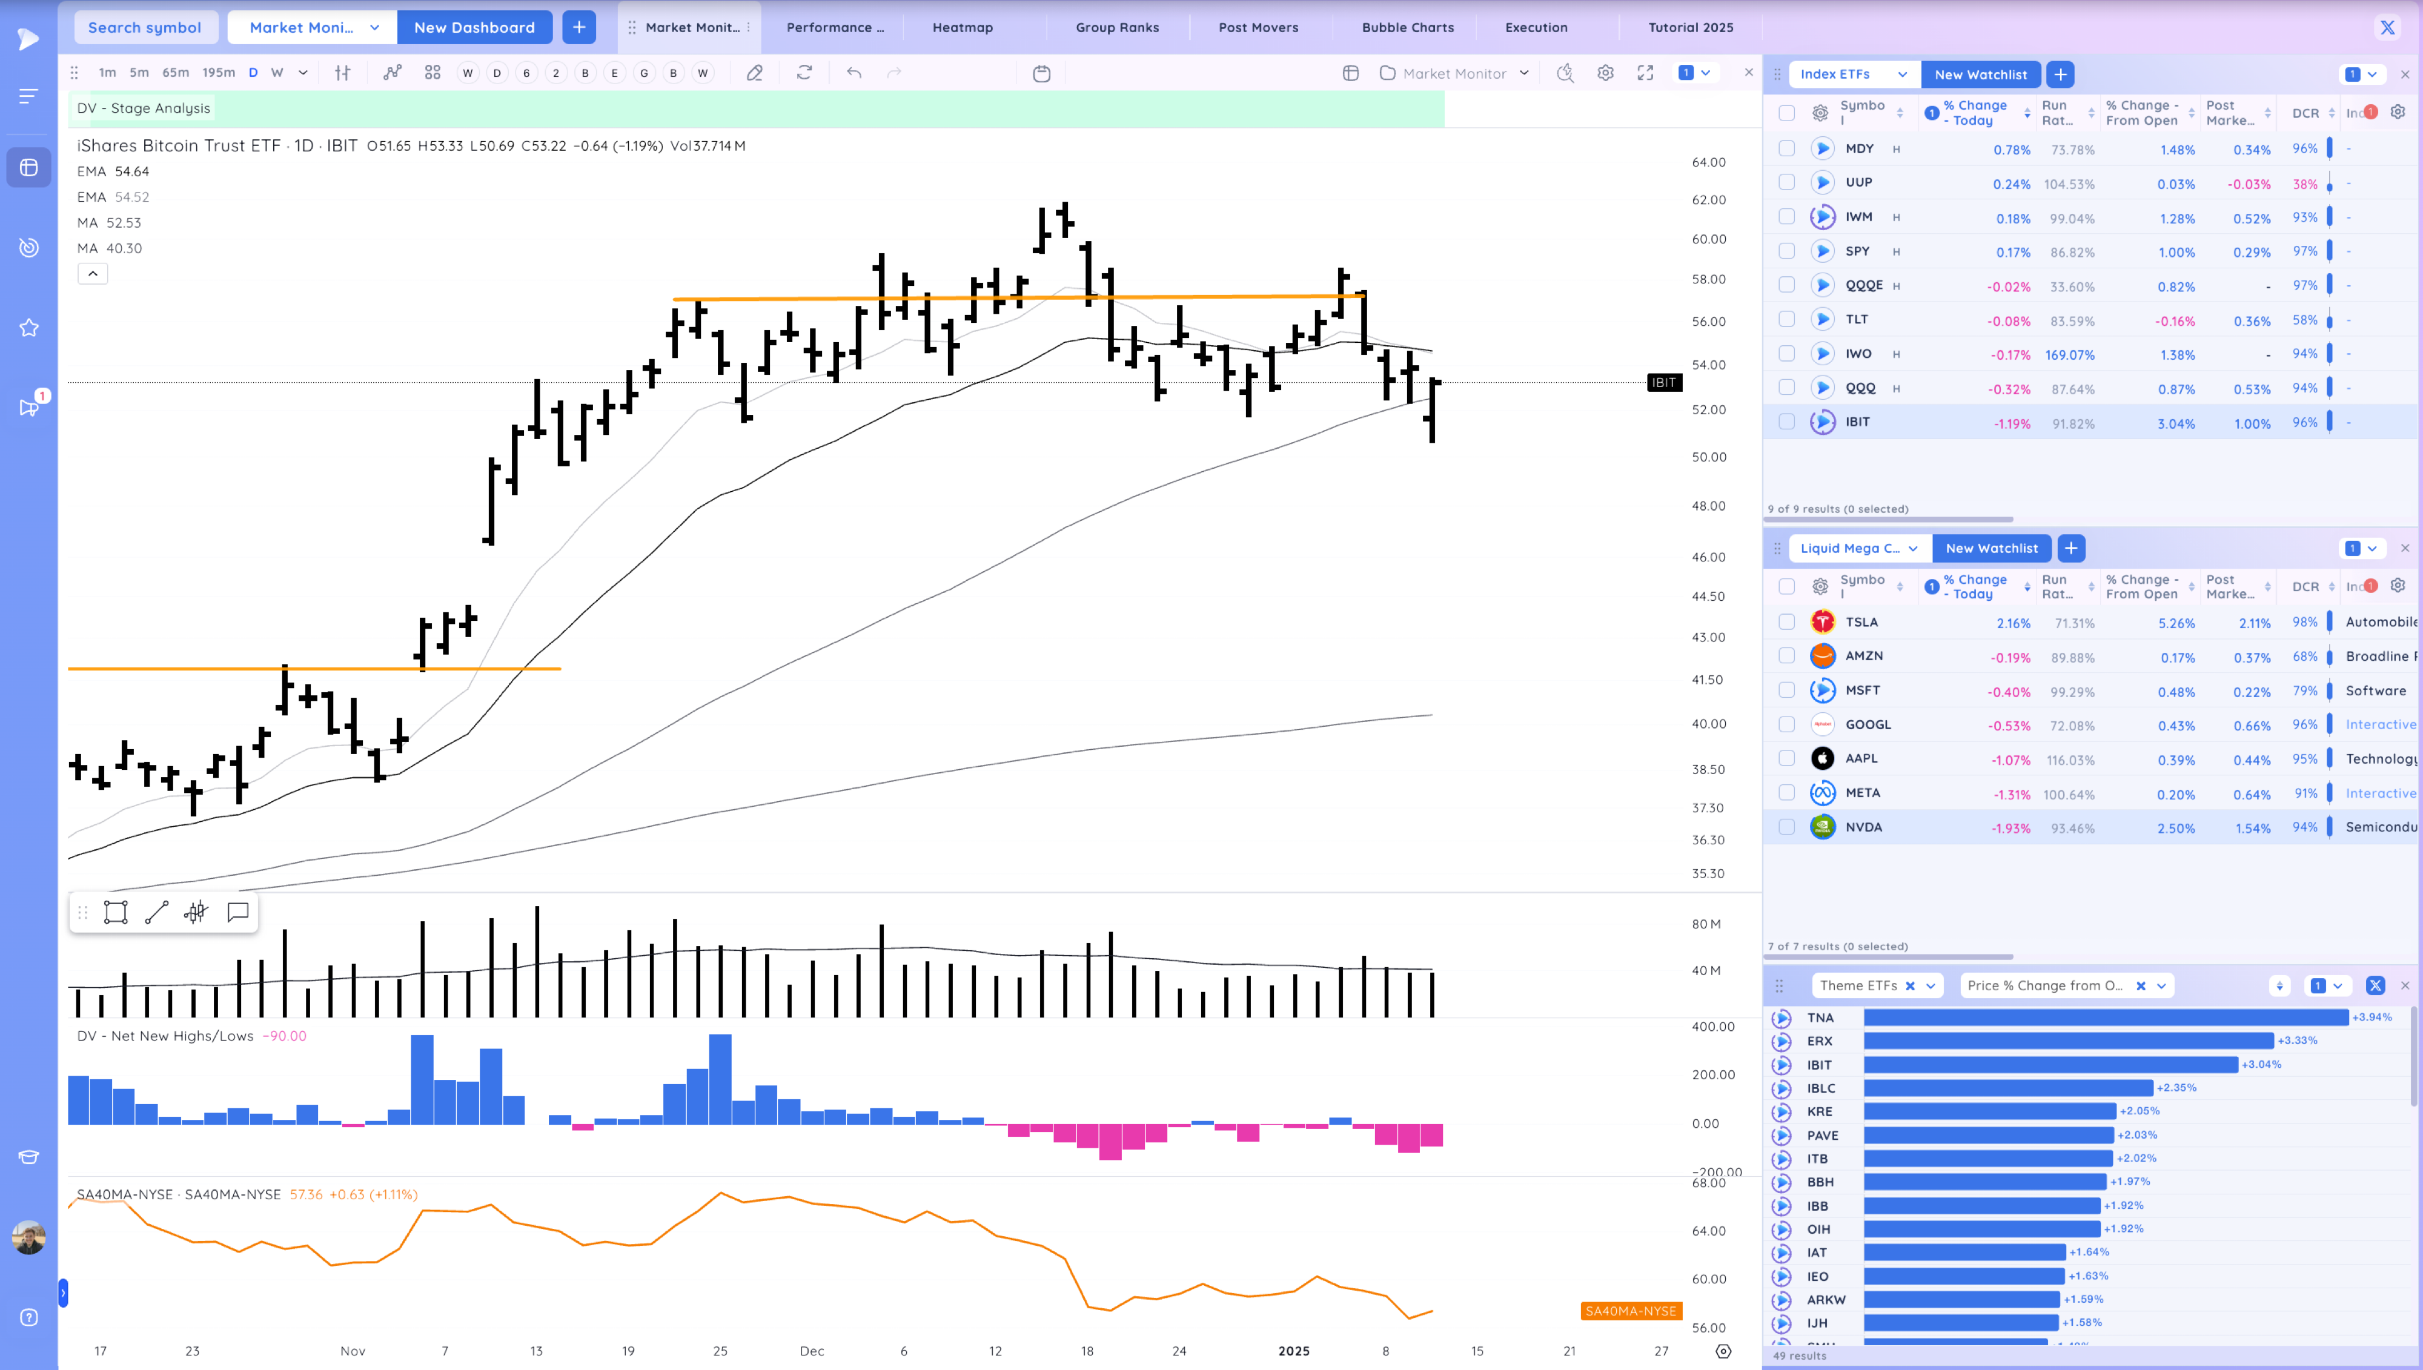
Task: Toggle select-all checkbox in Liquid Mega Cap header
Action: 1786,587
